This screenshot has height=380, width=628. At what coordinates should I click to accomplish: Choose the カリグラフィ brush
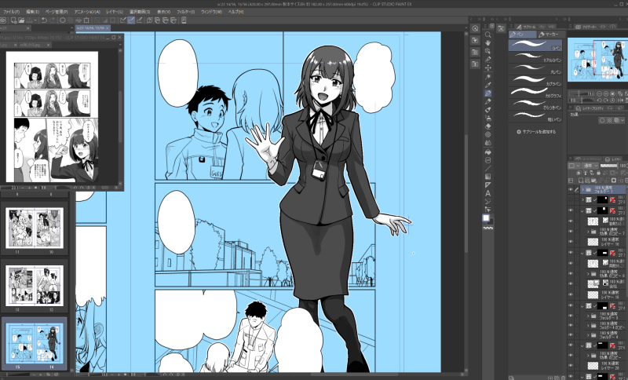[535, 92]
